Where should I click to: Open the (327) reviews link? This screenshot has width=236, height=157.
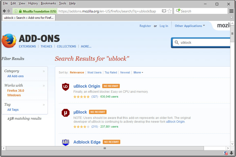pyautogui.click(x=95, y=97)
